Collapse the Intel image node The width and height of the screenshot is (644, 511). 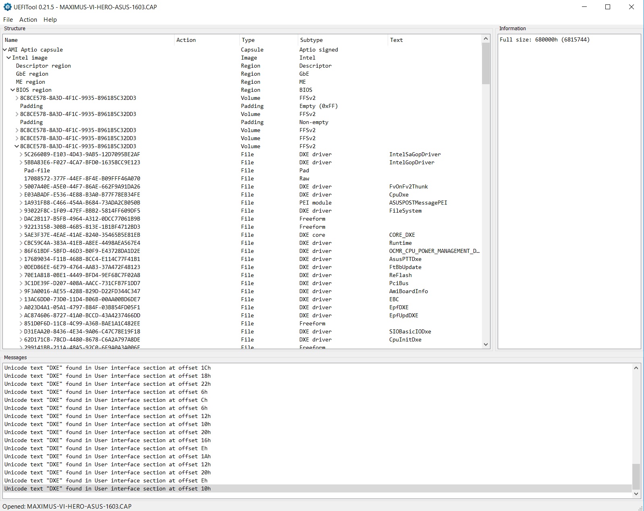pyautogui.click(x=9, y=58)
